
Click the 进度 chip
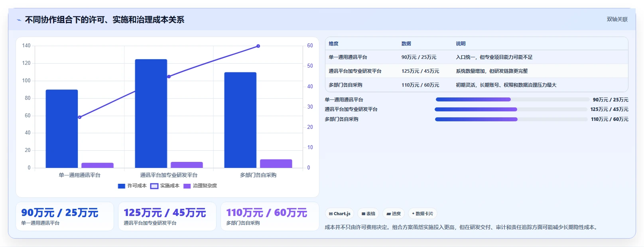coord(394,214)
